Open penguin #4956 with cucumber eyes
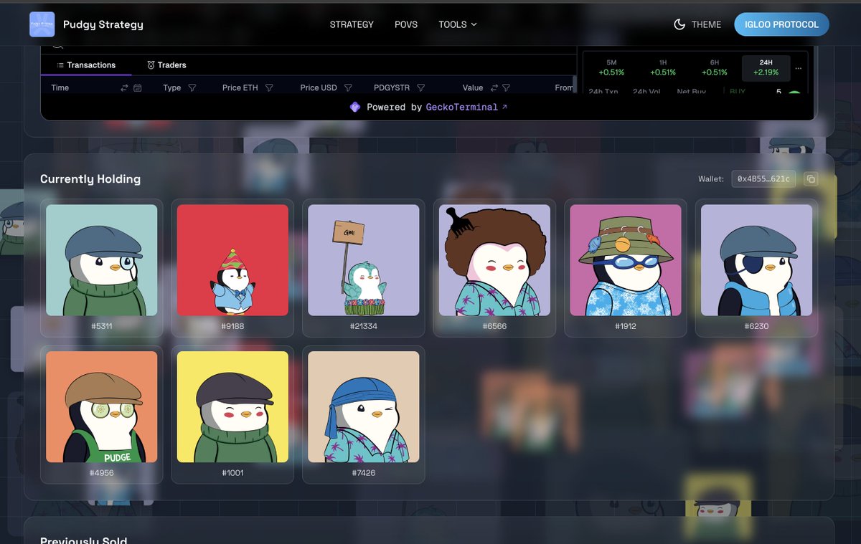Screen dimensions: 861x544 point(102,406)
